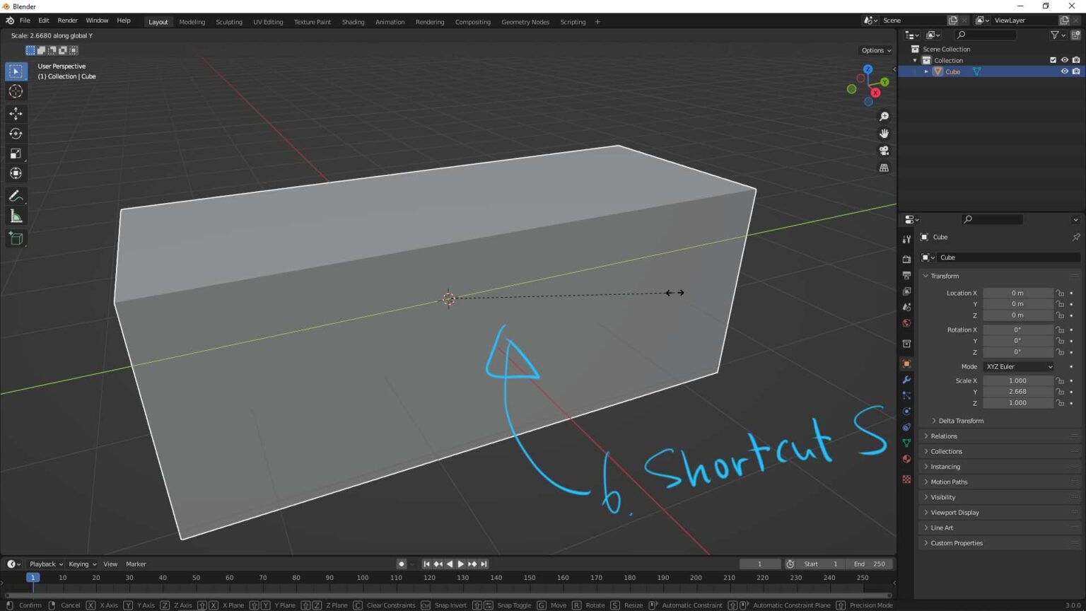Image resolution: width=1086 pixels, height=611 pixels.
Task: Open the World properties tab
Action: point(906,323)
